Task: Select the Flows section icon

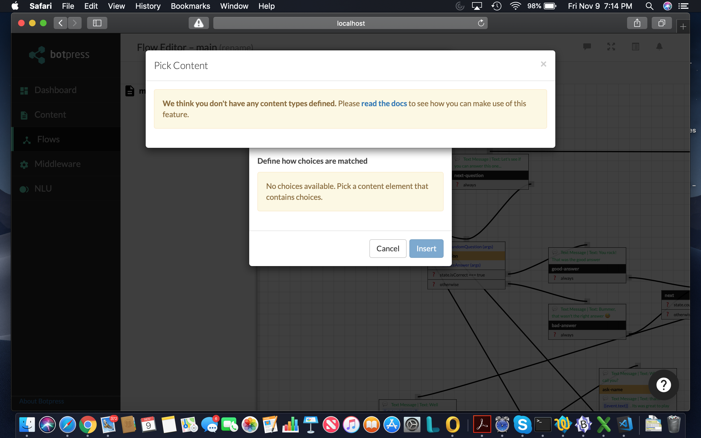Action: 26,139
